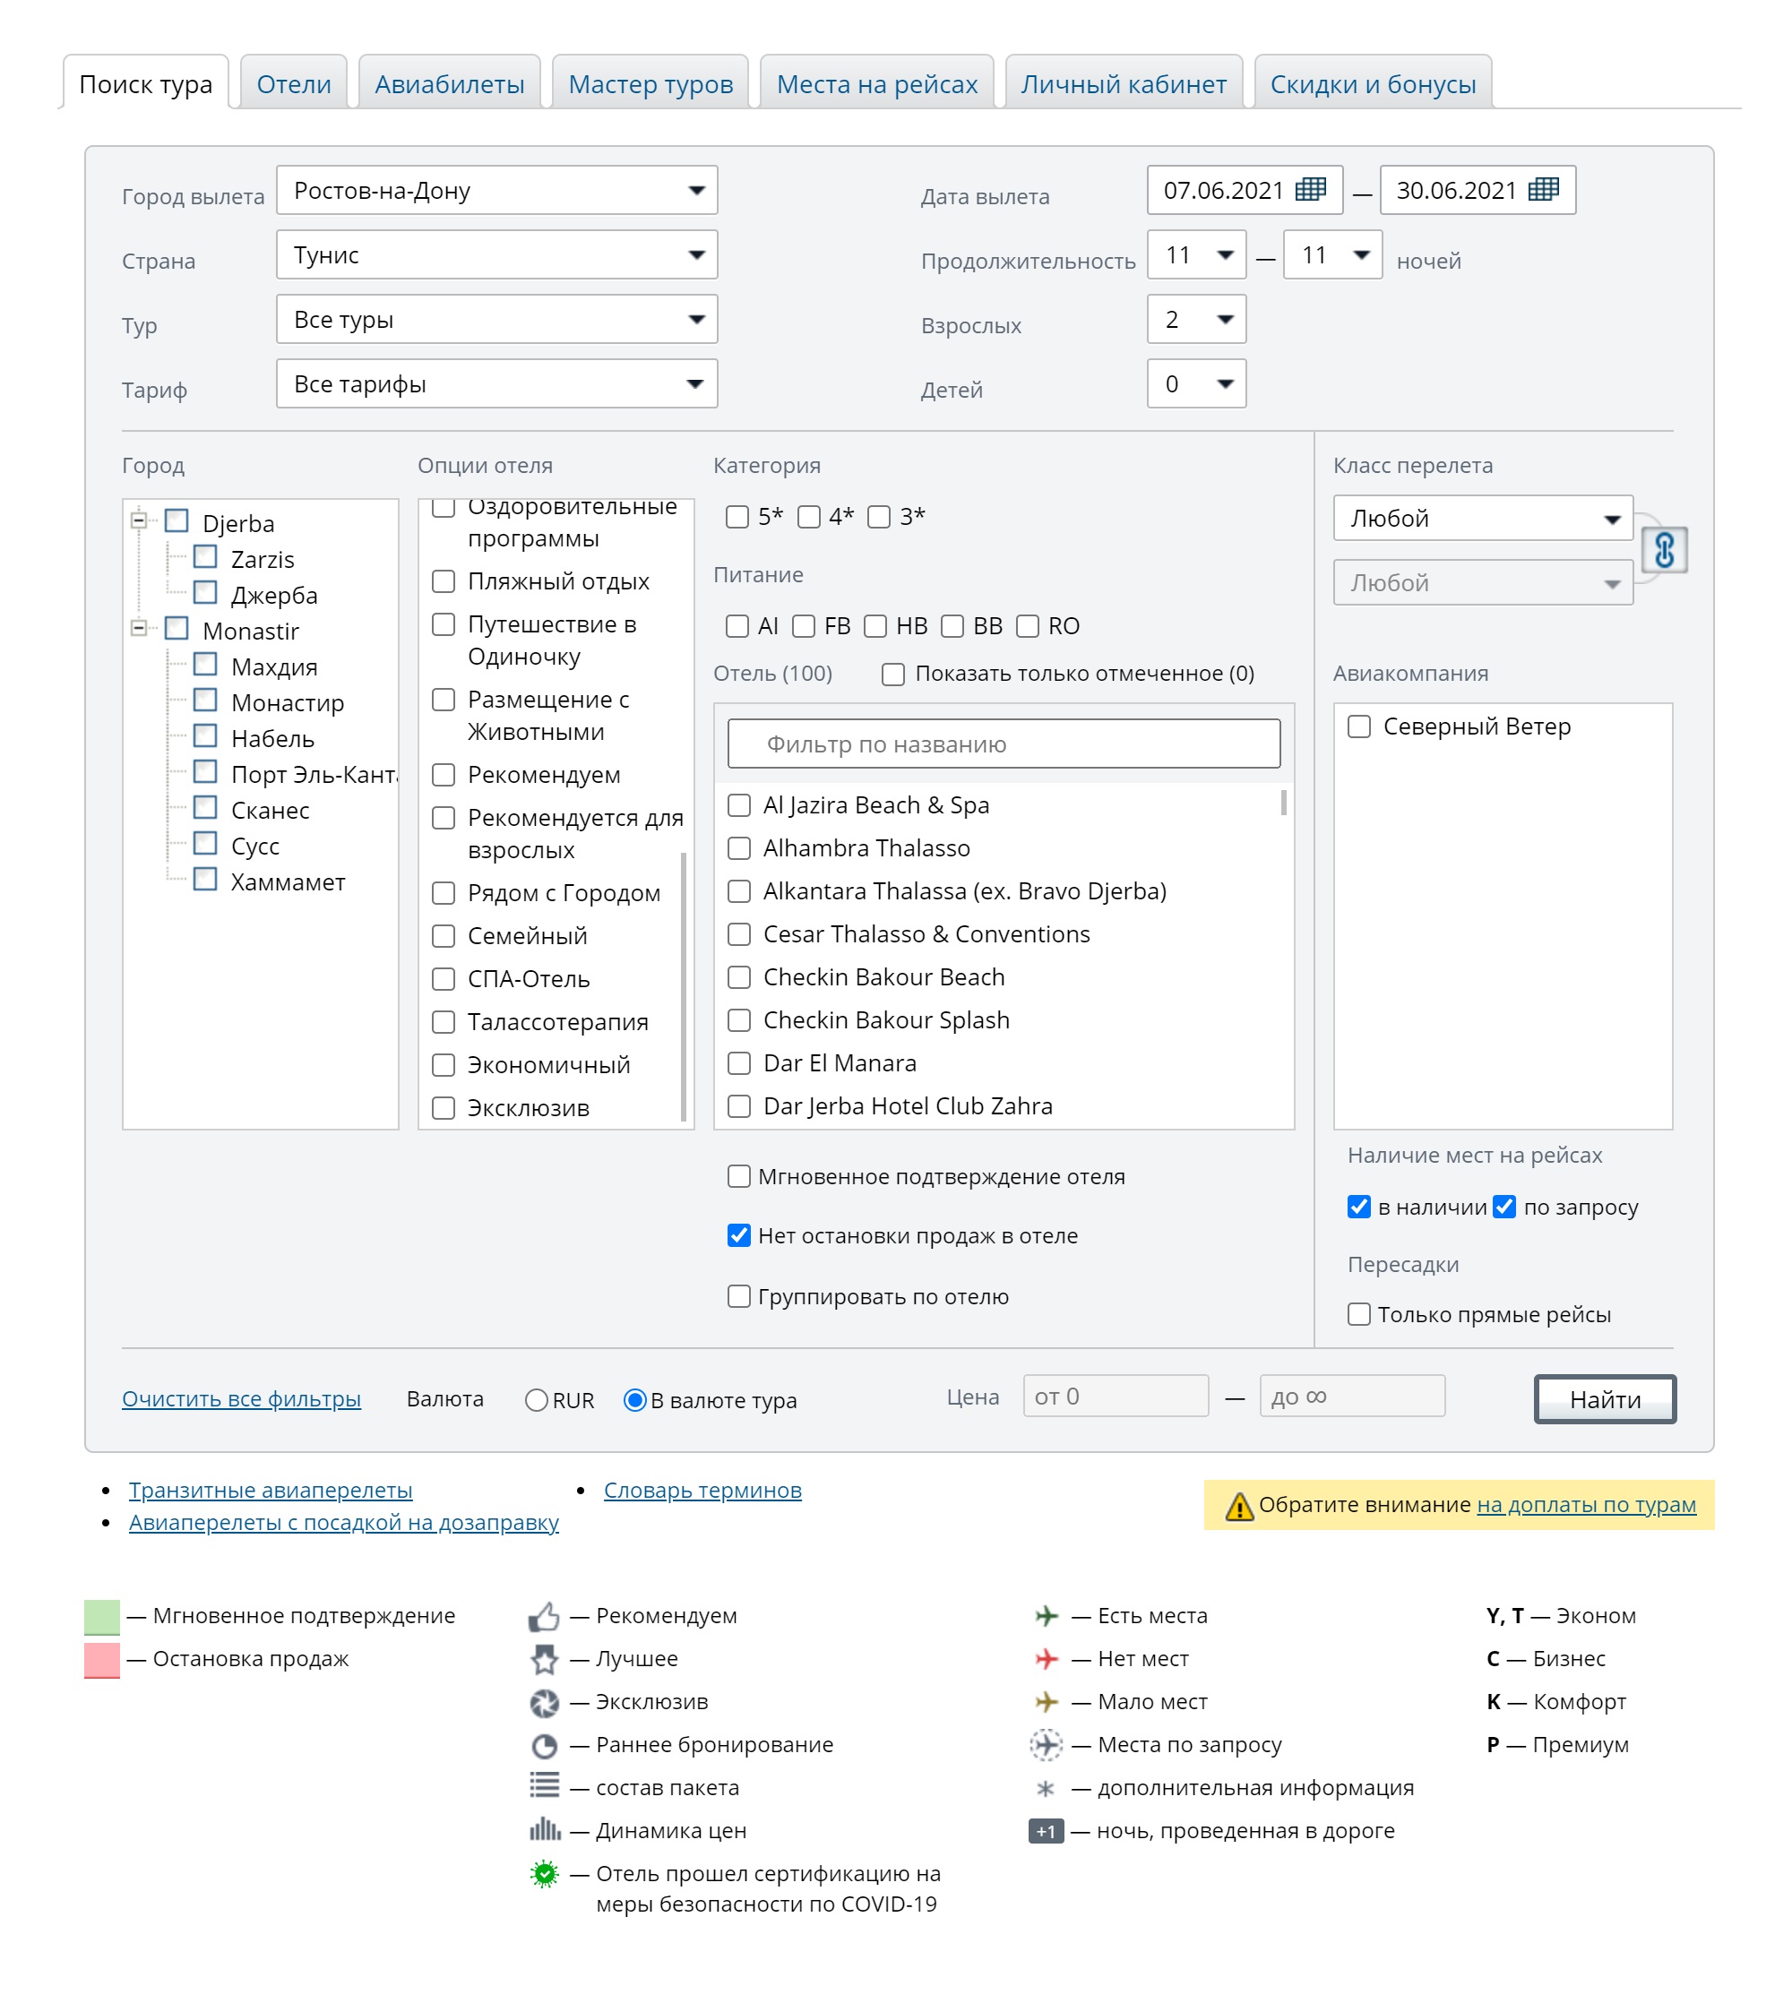Click the hotel list scrollbar thumb
The image size is (1792, 2003).
pyautogui.click(x=1283, y=804)
